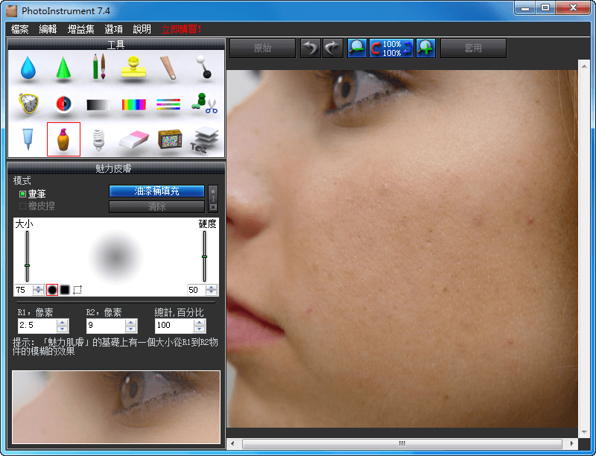596x456 pixels.
Task: Click the 大小 size slider handle
Action: 27,265
